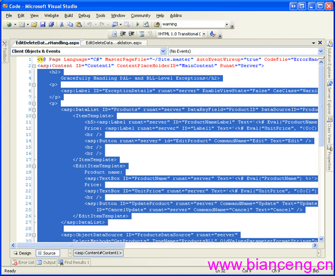
Task: Open the Toolbox side panel
Action: (5, 51)
